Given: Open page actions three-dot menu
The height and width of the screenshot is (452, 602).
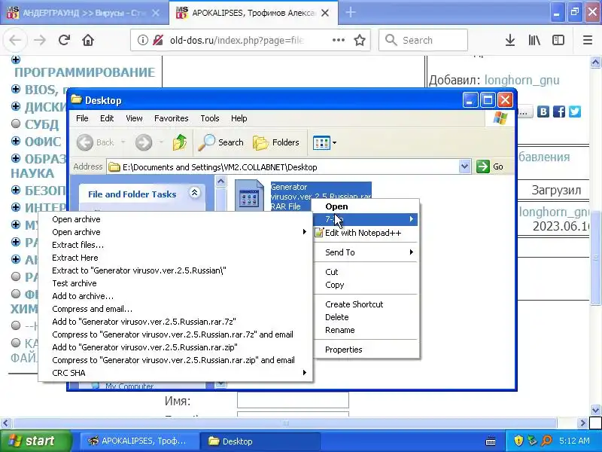Looking at the screenshot, I should point(338,40).
